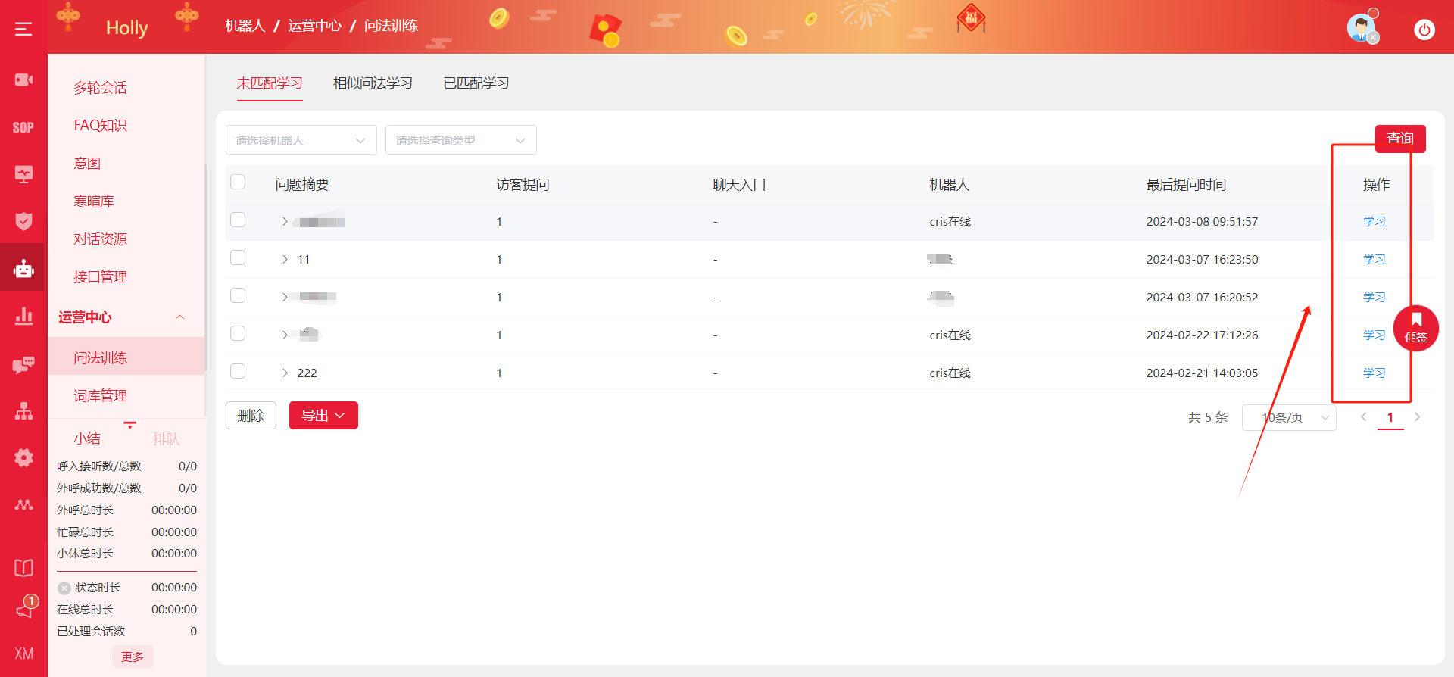The width and height of the screenshot is (1454, 677).
Task: Open 意图 in side menu
Action: point(87,164)
